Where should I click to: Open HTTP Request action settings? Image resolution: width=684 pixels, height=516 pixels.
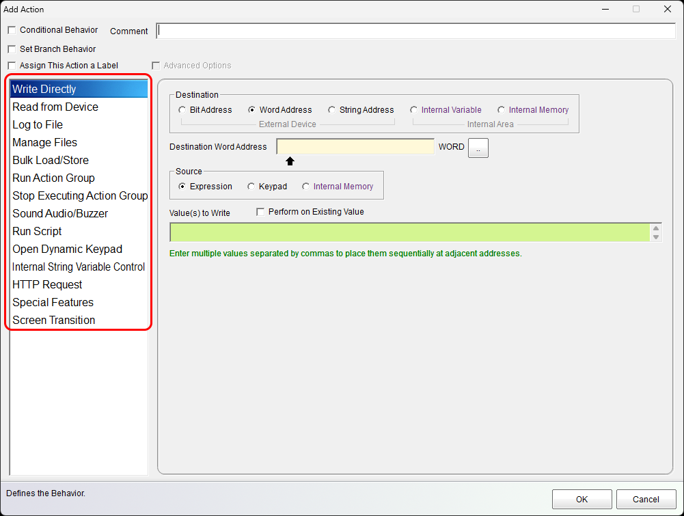(x=47, y=284)
